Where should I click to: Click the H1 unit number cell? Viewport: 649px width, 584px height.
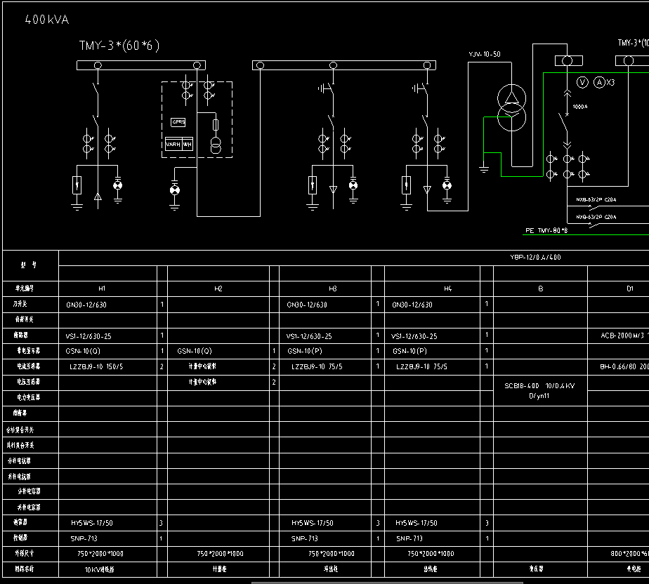pos(102,288)
